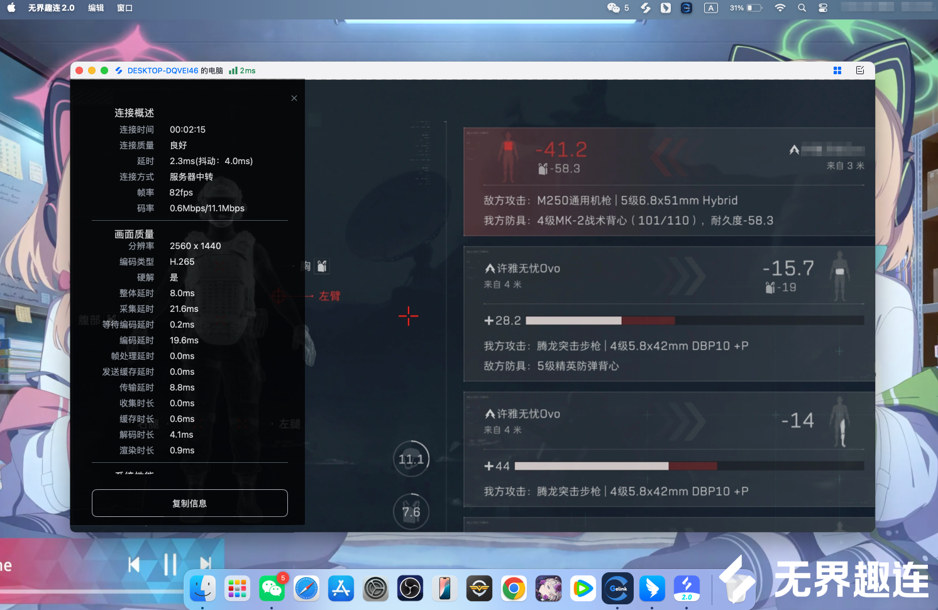Image resolution: width=938 pixels, height=610 pixels.
Task: Open the anime character app in dock
Action: tap(549, 589)
